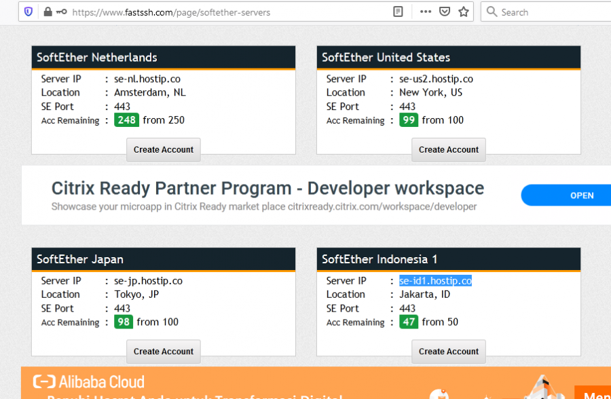Click Citrix Ready Partner Program ad headline
611x399 pixels.
[267, 188]
